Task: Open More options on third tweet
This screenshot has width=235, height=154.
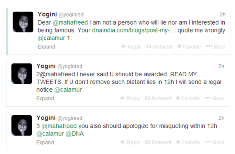Action: point(214,142)
